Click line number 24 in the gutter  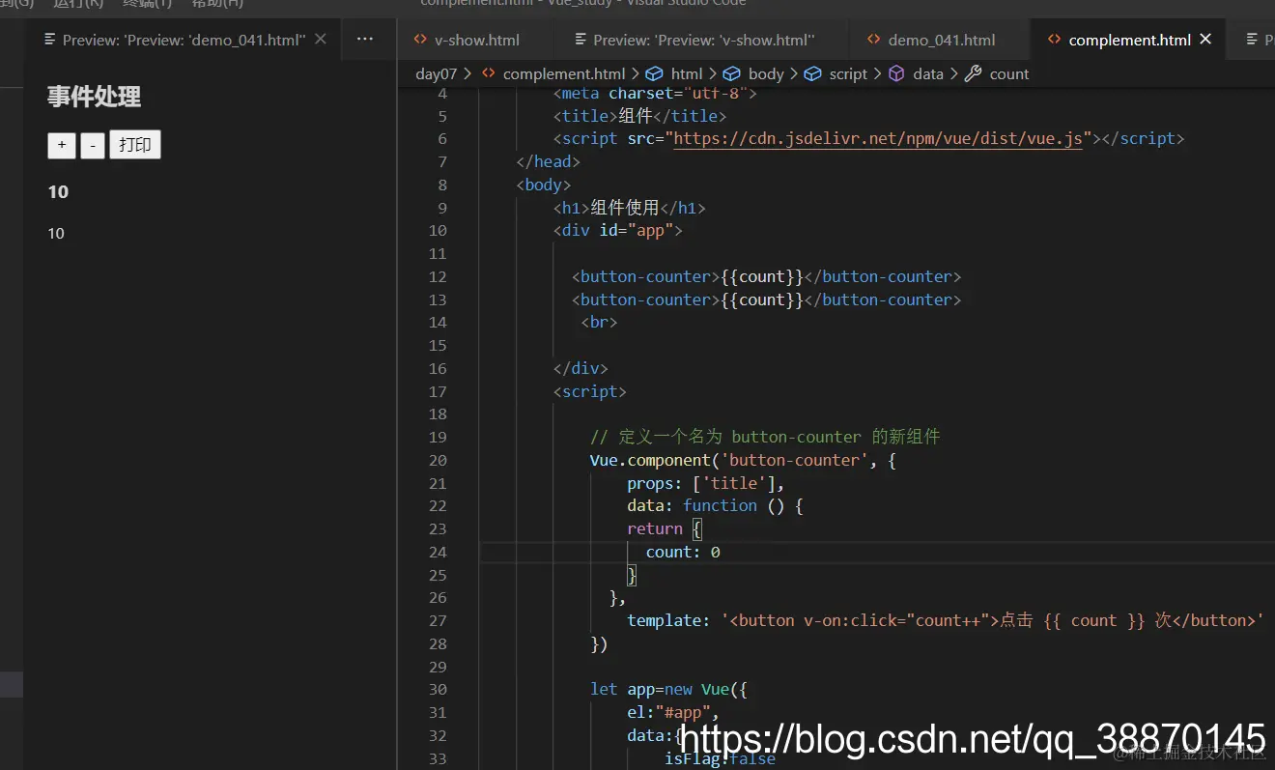point(437,552)
